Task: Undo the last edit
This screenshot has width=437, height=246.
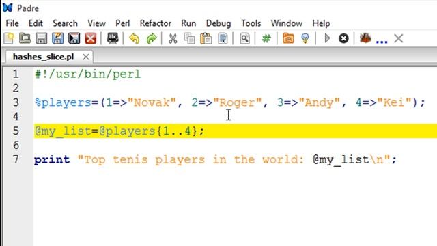Action: pyautogui.click(x=135, y=38)
